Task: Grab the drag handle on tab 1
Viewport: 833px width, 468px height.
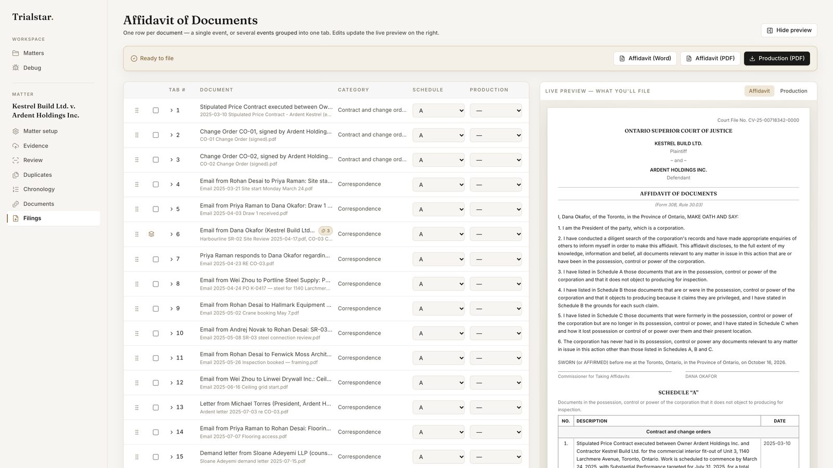Action: point(137,110)
